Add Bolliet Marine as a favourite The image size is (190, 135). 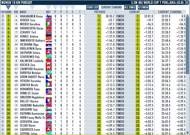coord(3,101)
